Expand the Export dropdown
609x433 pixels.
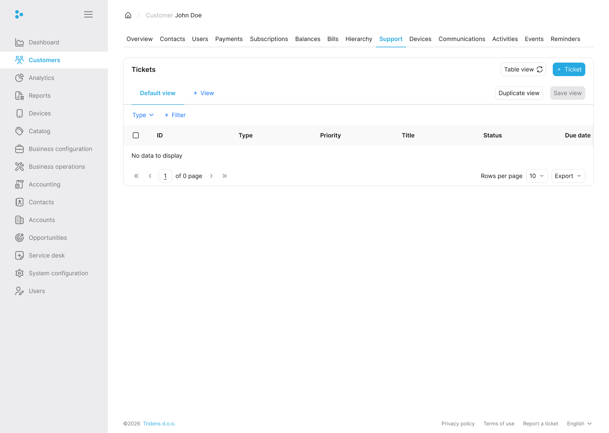coord(568,176)
